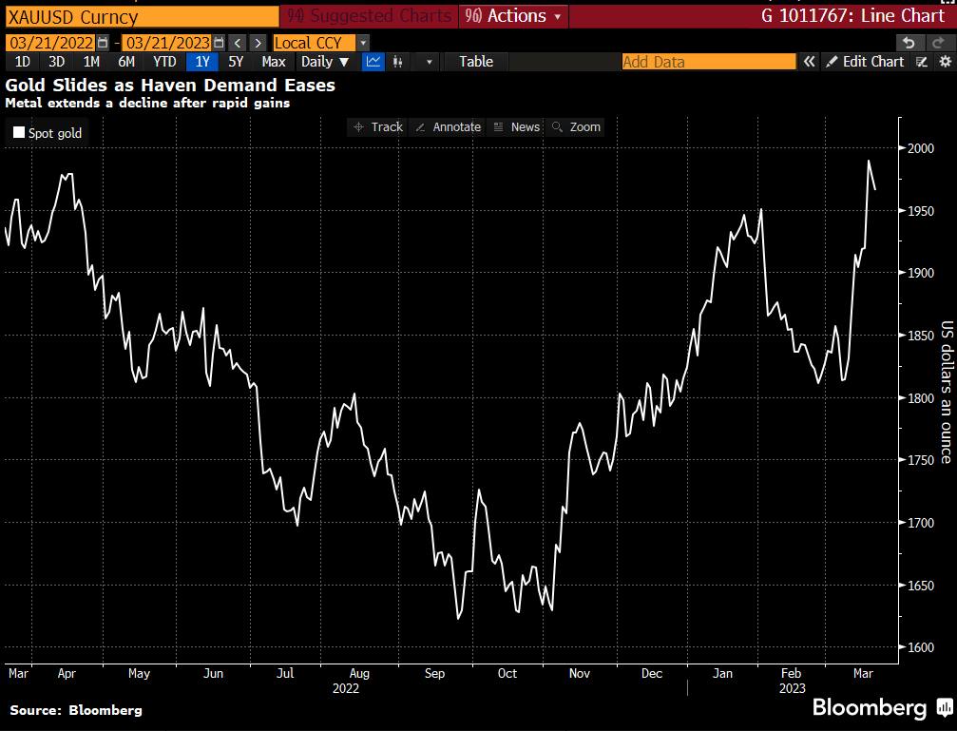Select the 1M range tab

(x=91, y=62)
